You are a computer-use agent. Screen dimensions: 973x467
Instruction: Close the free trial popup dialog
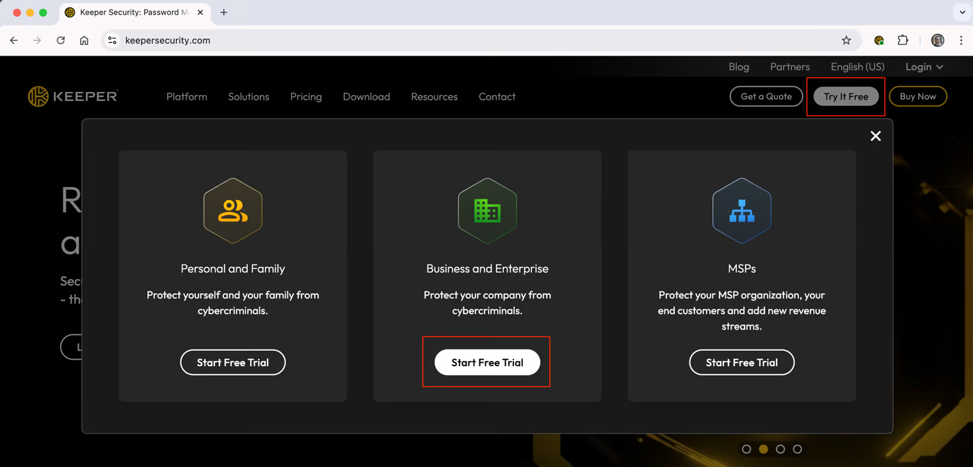click(875, 136)
